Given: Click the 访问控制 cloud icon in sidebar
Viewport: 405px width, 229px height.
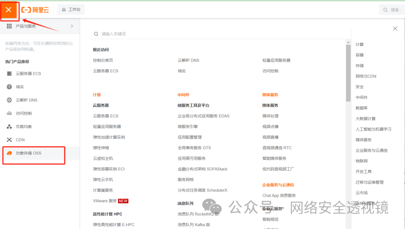Looking at the screenshot, I should tap(9, 113).
